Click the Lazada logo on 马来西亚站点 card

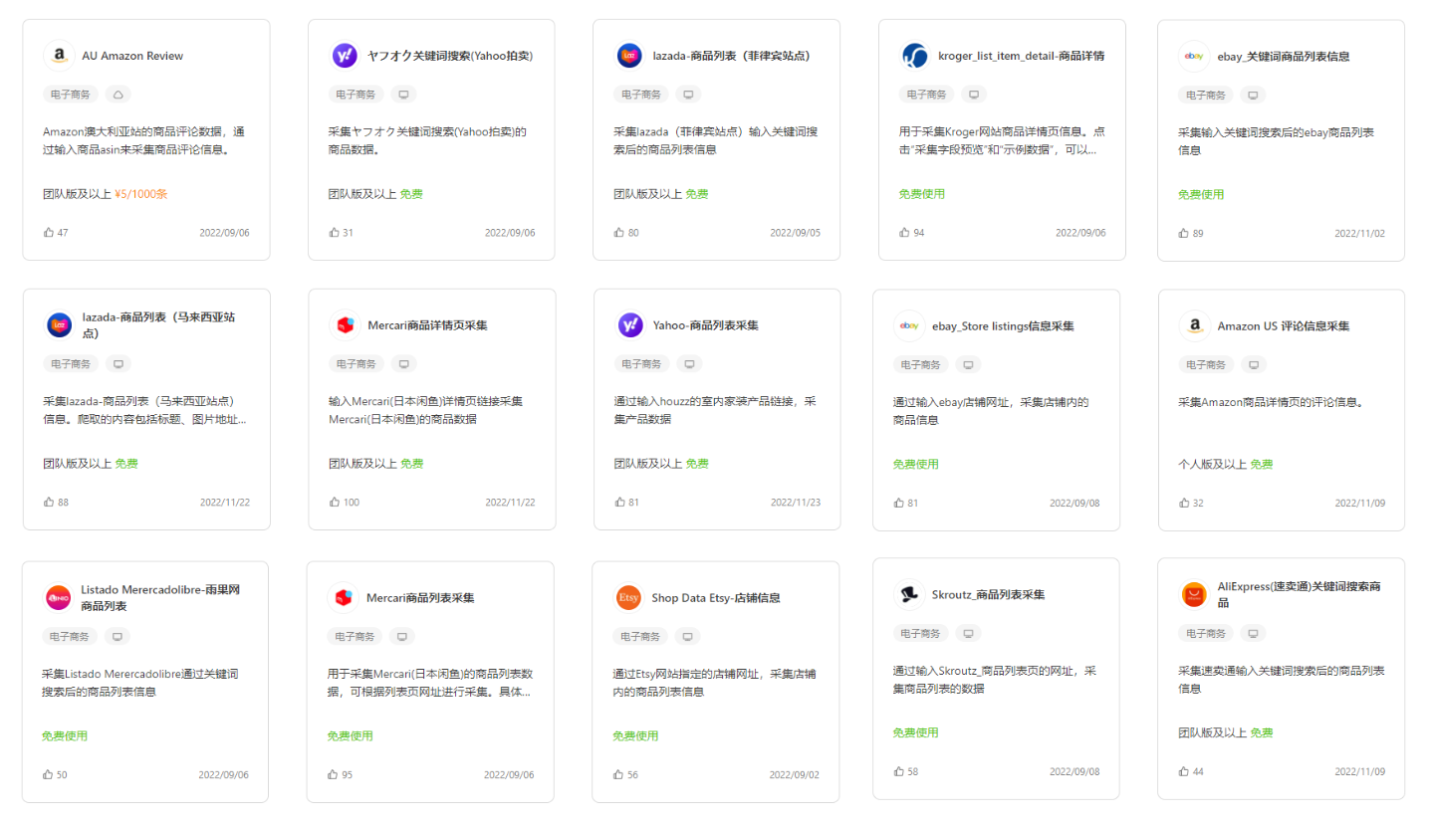click(60, 325)
